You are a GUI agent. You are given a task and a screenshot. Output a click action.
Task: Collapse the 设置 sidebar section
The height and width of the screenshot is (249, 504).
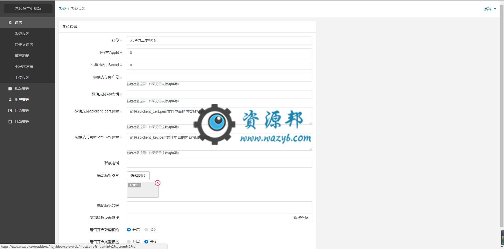(28, 23)
